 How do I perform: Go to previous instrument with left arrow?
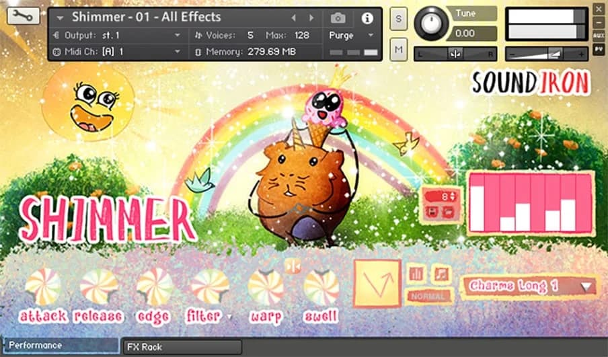[x=293, y=18]
